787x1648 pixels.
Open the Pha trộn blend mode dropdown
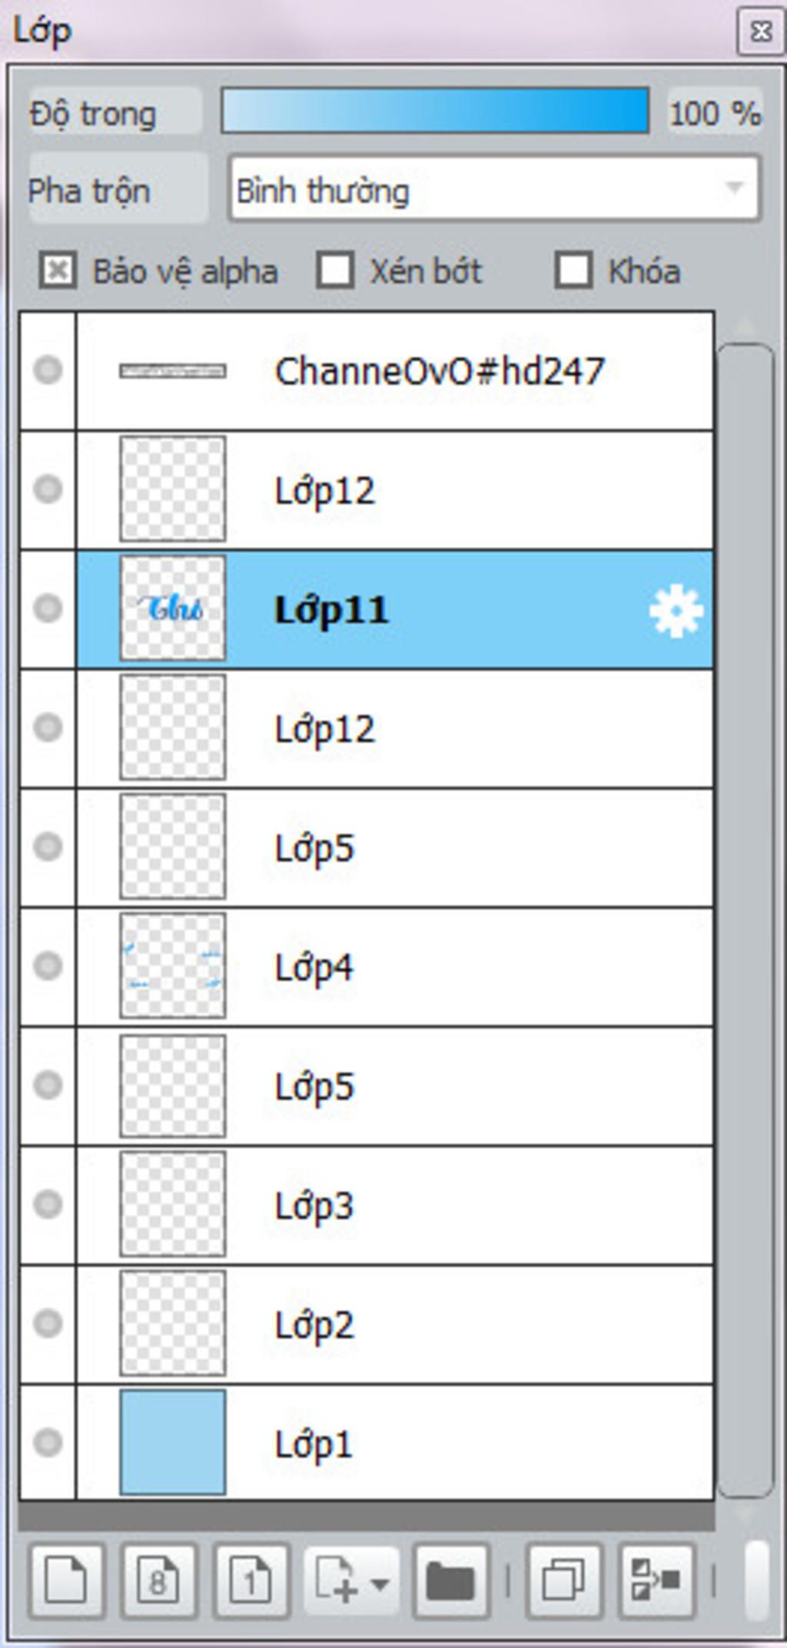click(494, 189)
